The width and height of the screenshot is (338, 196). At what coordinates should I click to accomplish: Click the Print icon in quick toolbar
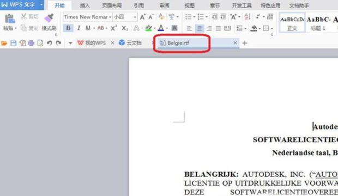(31, 43)
